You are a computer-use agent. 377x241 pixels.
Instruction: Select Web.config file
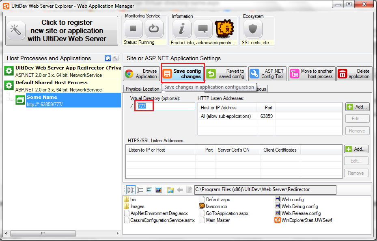289,200
